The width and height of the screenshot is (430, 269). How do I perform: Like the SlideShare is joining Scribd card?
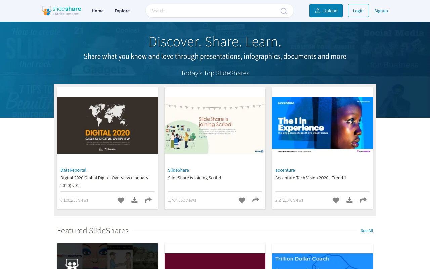[x=242, y=200]
